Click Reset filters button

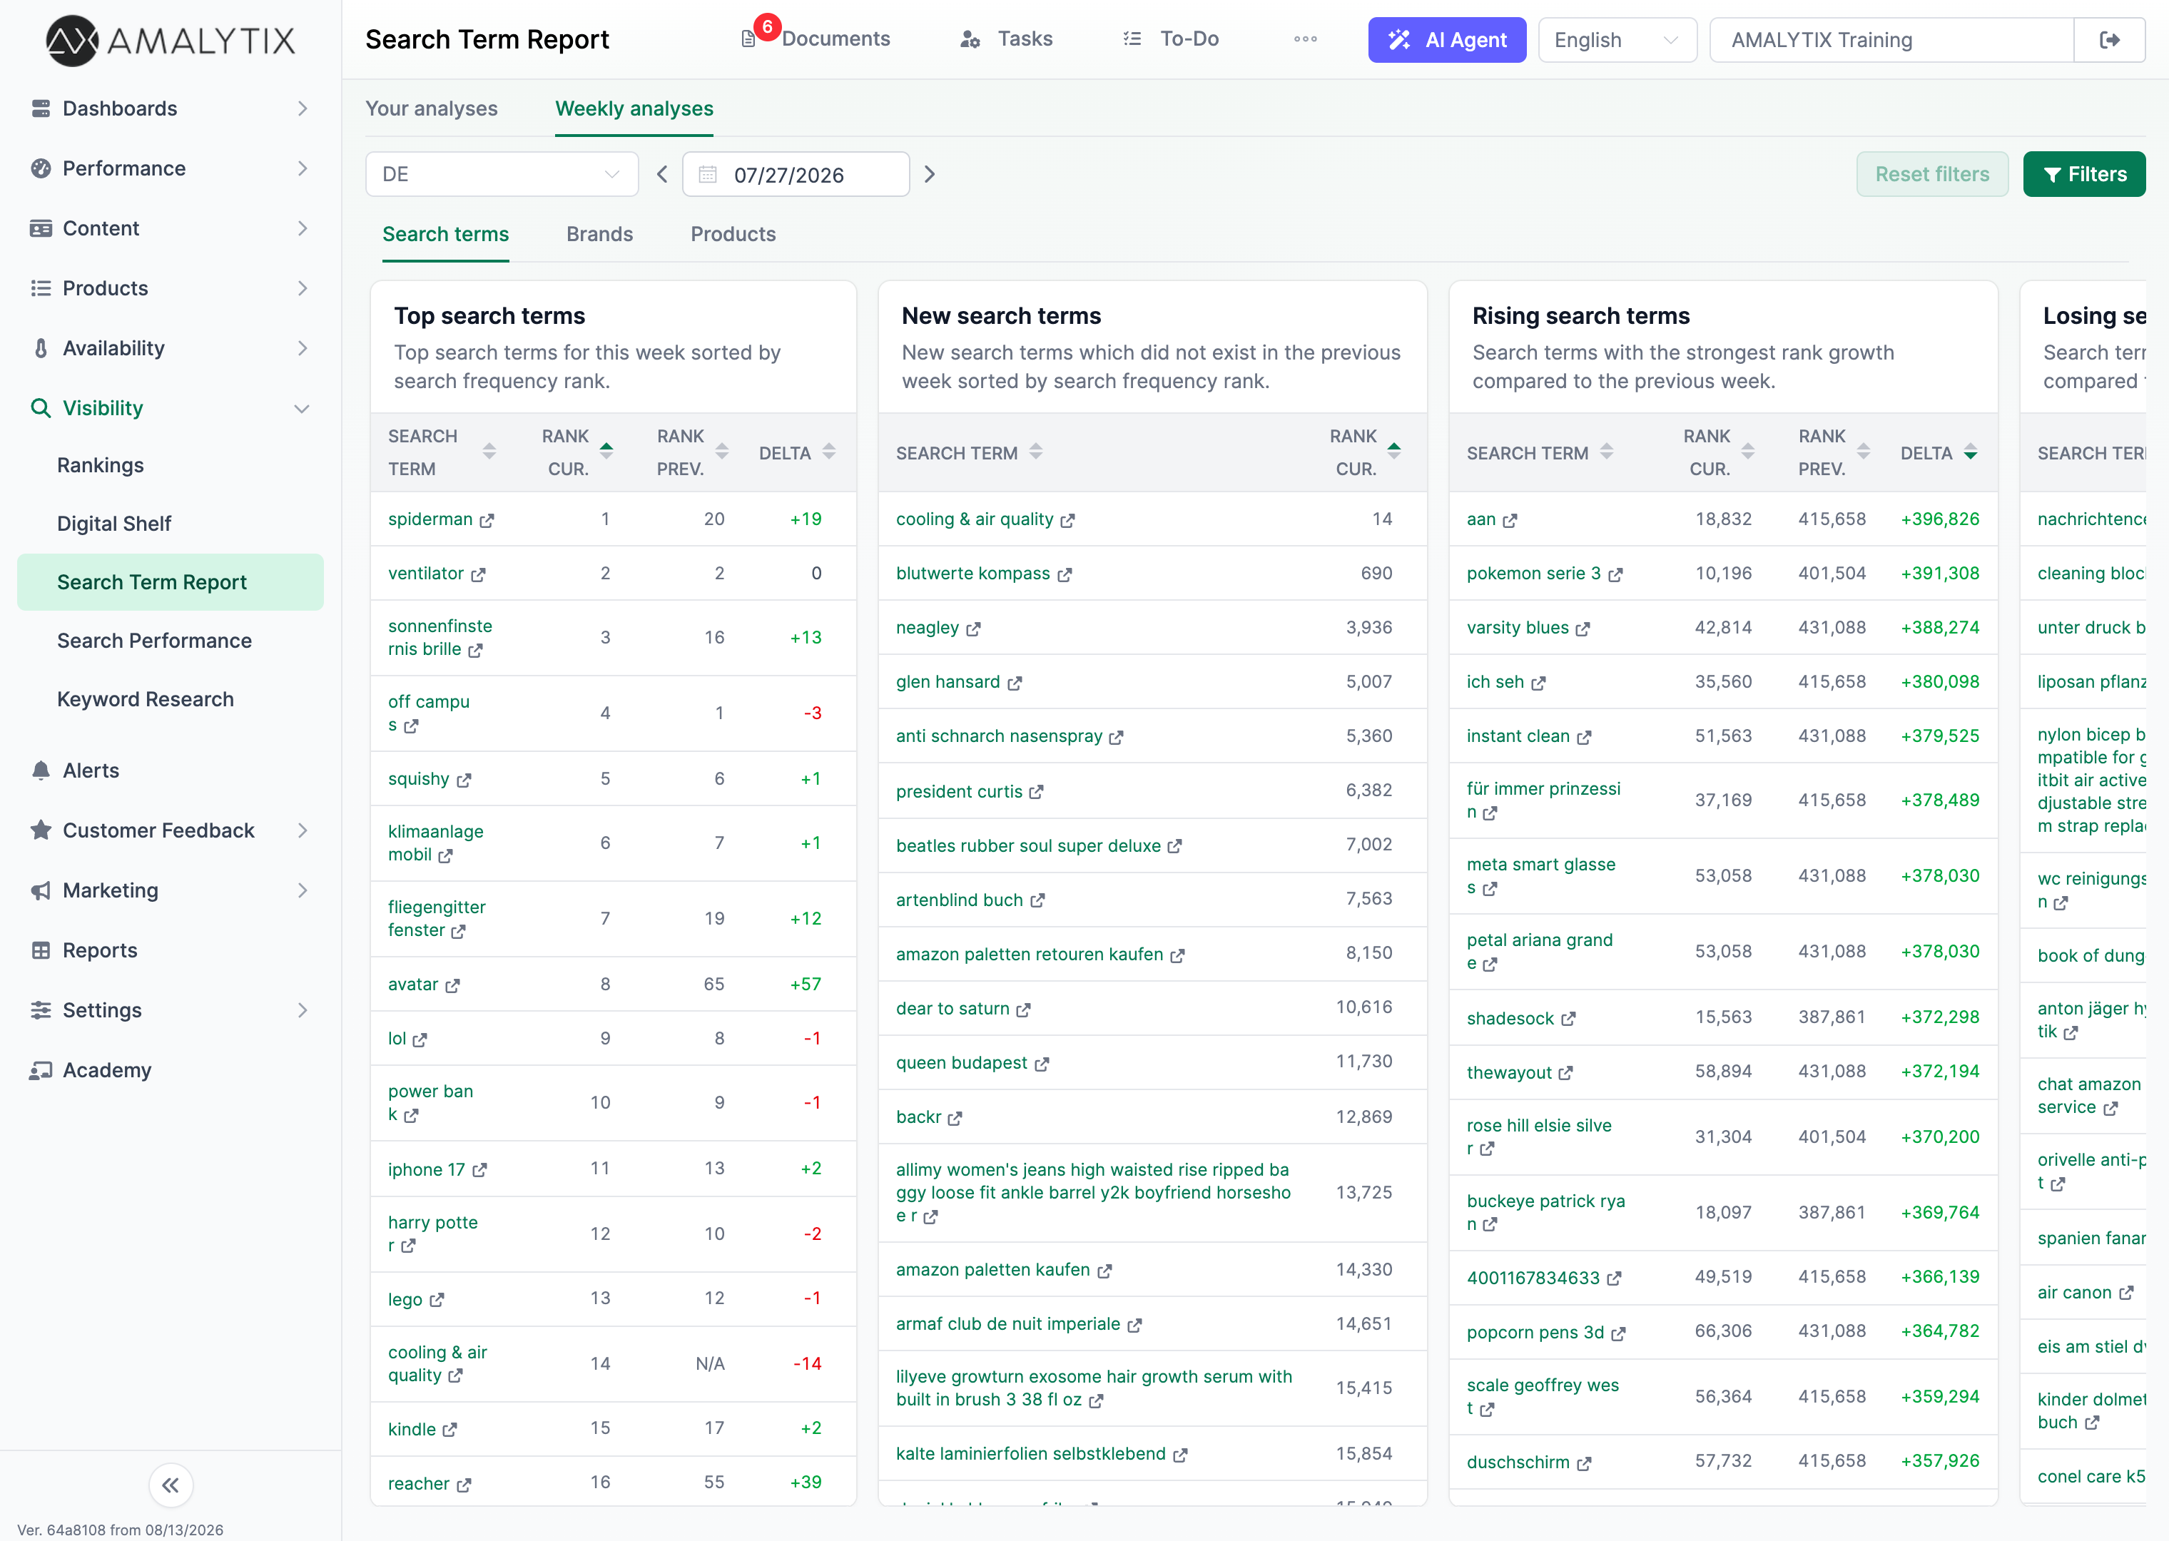1932,175
